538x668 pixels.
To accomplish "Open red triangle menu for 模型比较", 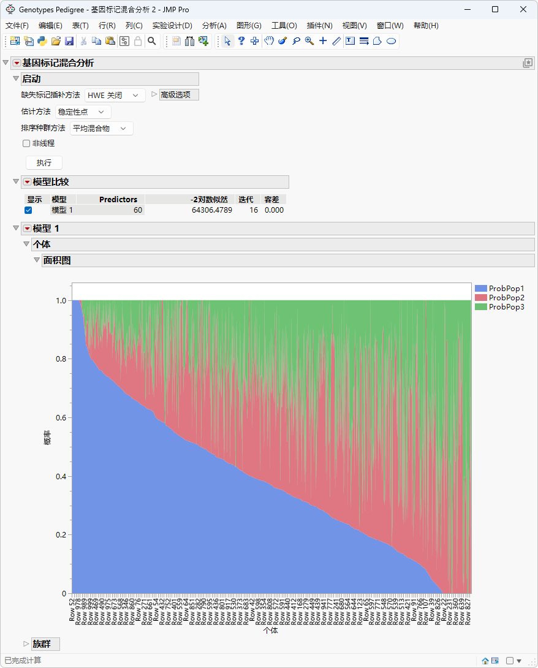I will [27, 182].
